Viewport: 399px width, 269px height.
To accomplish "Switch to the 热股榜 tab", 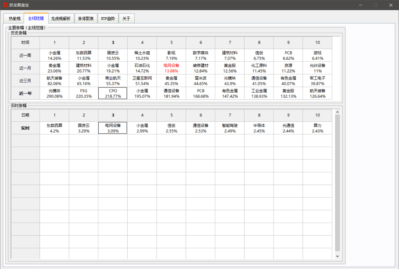I will pos(15,19).
